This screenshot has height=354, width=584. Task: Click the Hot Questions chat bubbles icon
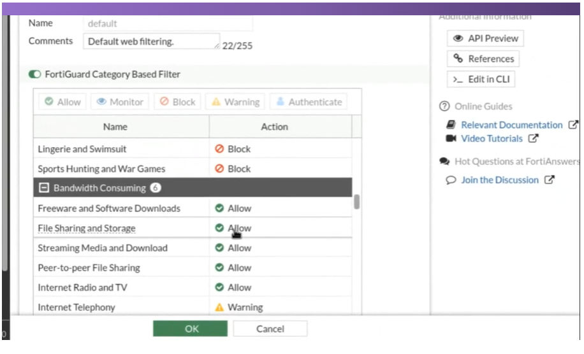[x=444, y=161]
